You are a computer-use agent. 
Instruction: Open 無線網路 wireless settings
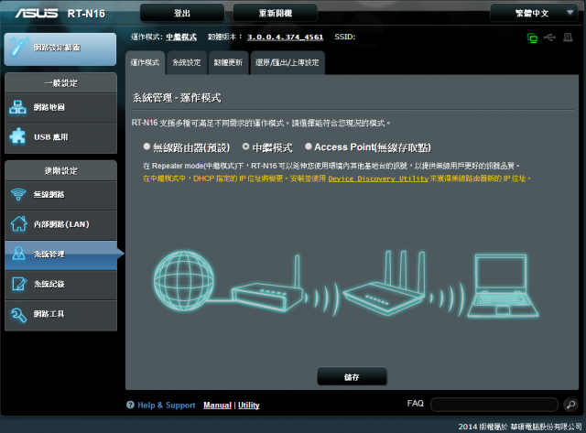[x=60, y=195]
